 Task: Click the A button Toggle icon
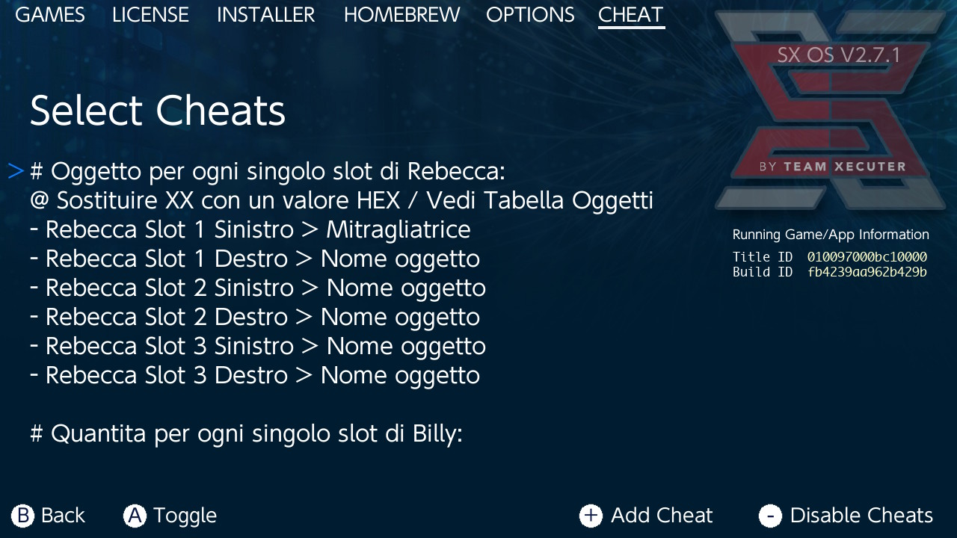pos(135,516)
